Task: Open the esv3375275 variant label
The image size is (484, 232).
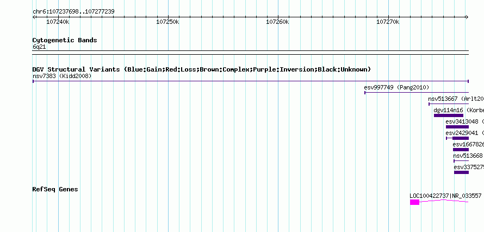Action: pyautogui.click(x=469, y=167)
